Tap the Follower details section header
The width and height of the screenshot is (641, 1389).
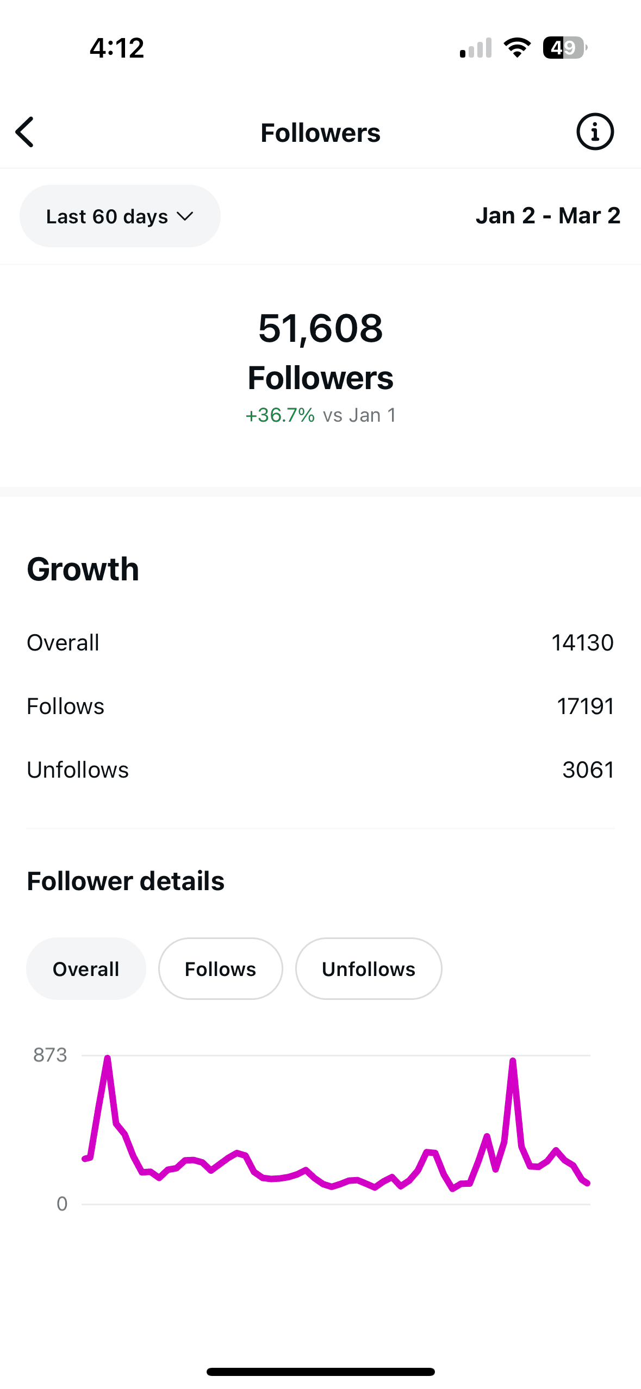pyautogui.click(x=125, y=880)
